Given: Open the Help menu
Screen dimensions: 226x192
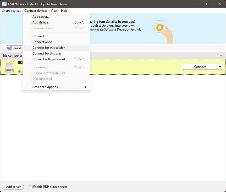Looking at the screenshot, I should click(x=64, y=11).
